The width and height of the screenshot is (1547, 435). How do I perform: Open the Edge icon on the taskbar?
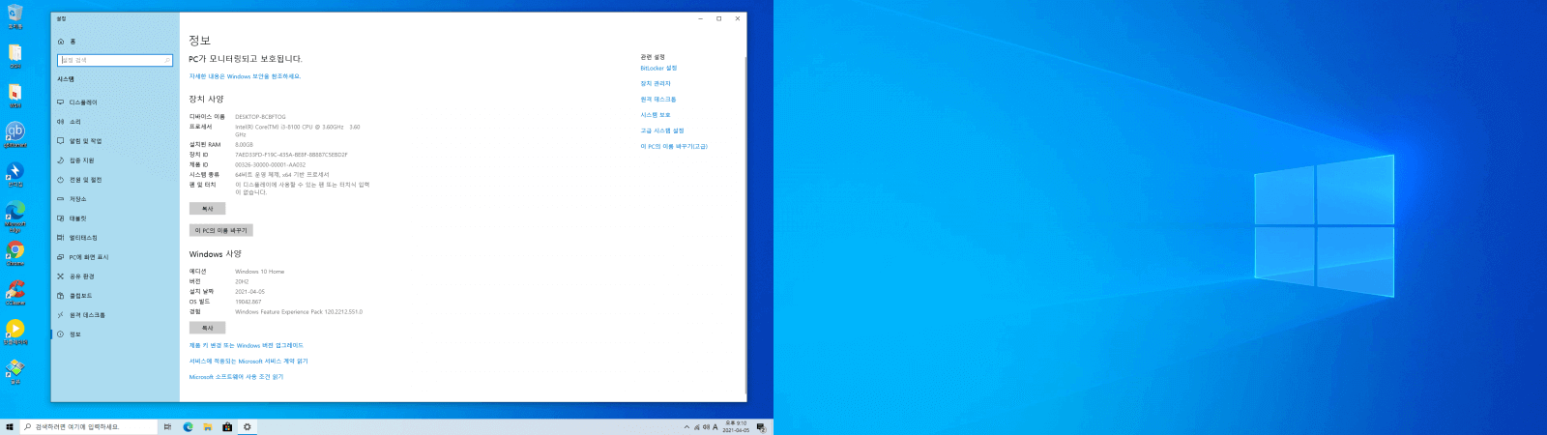tap(188, 426)
